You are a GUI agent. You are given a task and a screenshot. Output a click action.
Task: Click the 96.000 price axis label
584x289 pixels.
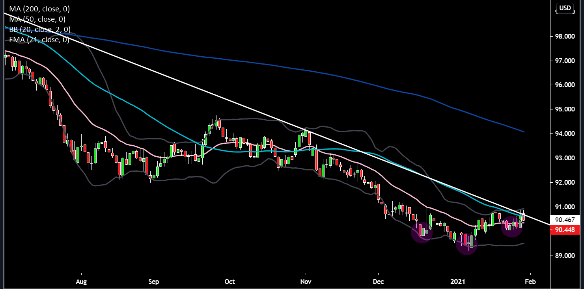click(565, 85)
